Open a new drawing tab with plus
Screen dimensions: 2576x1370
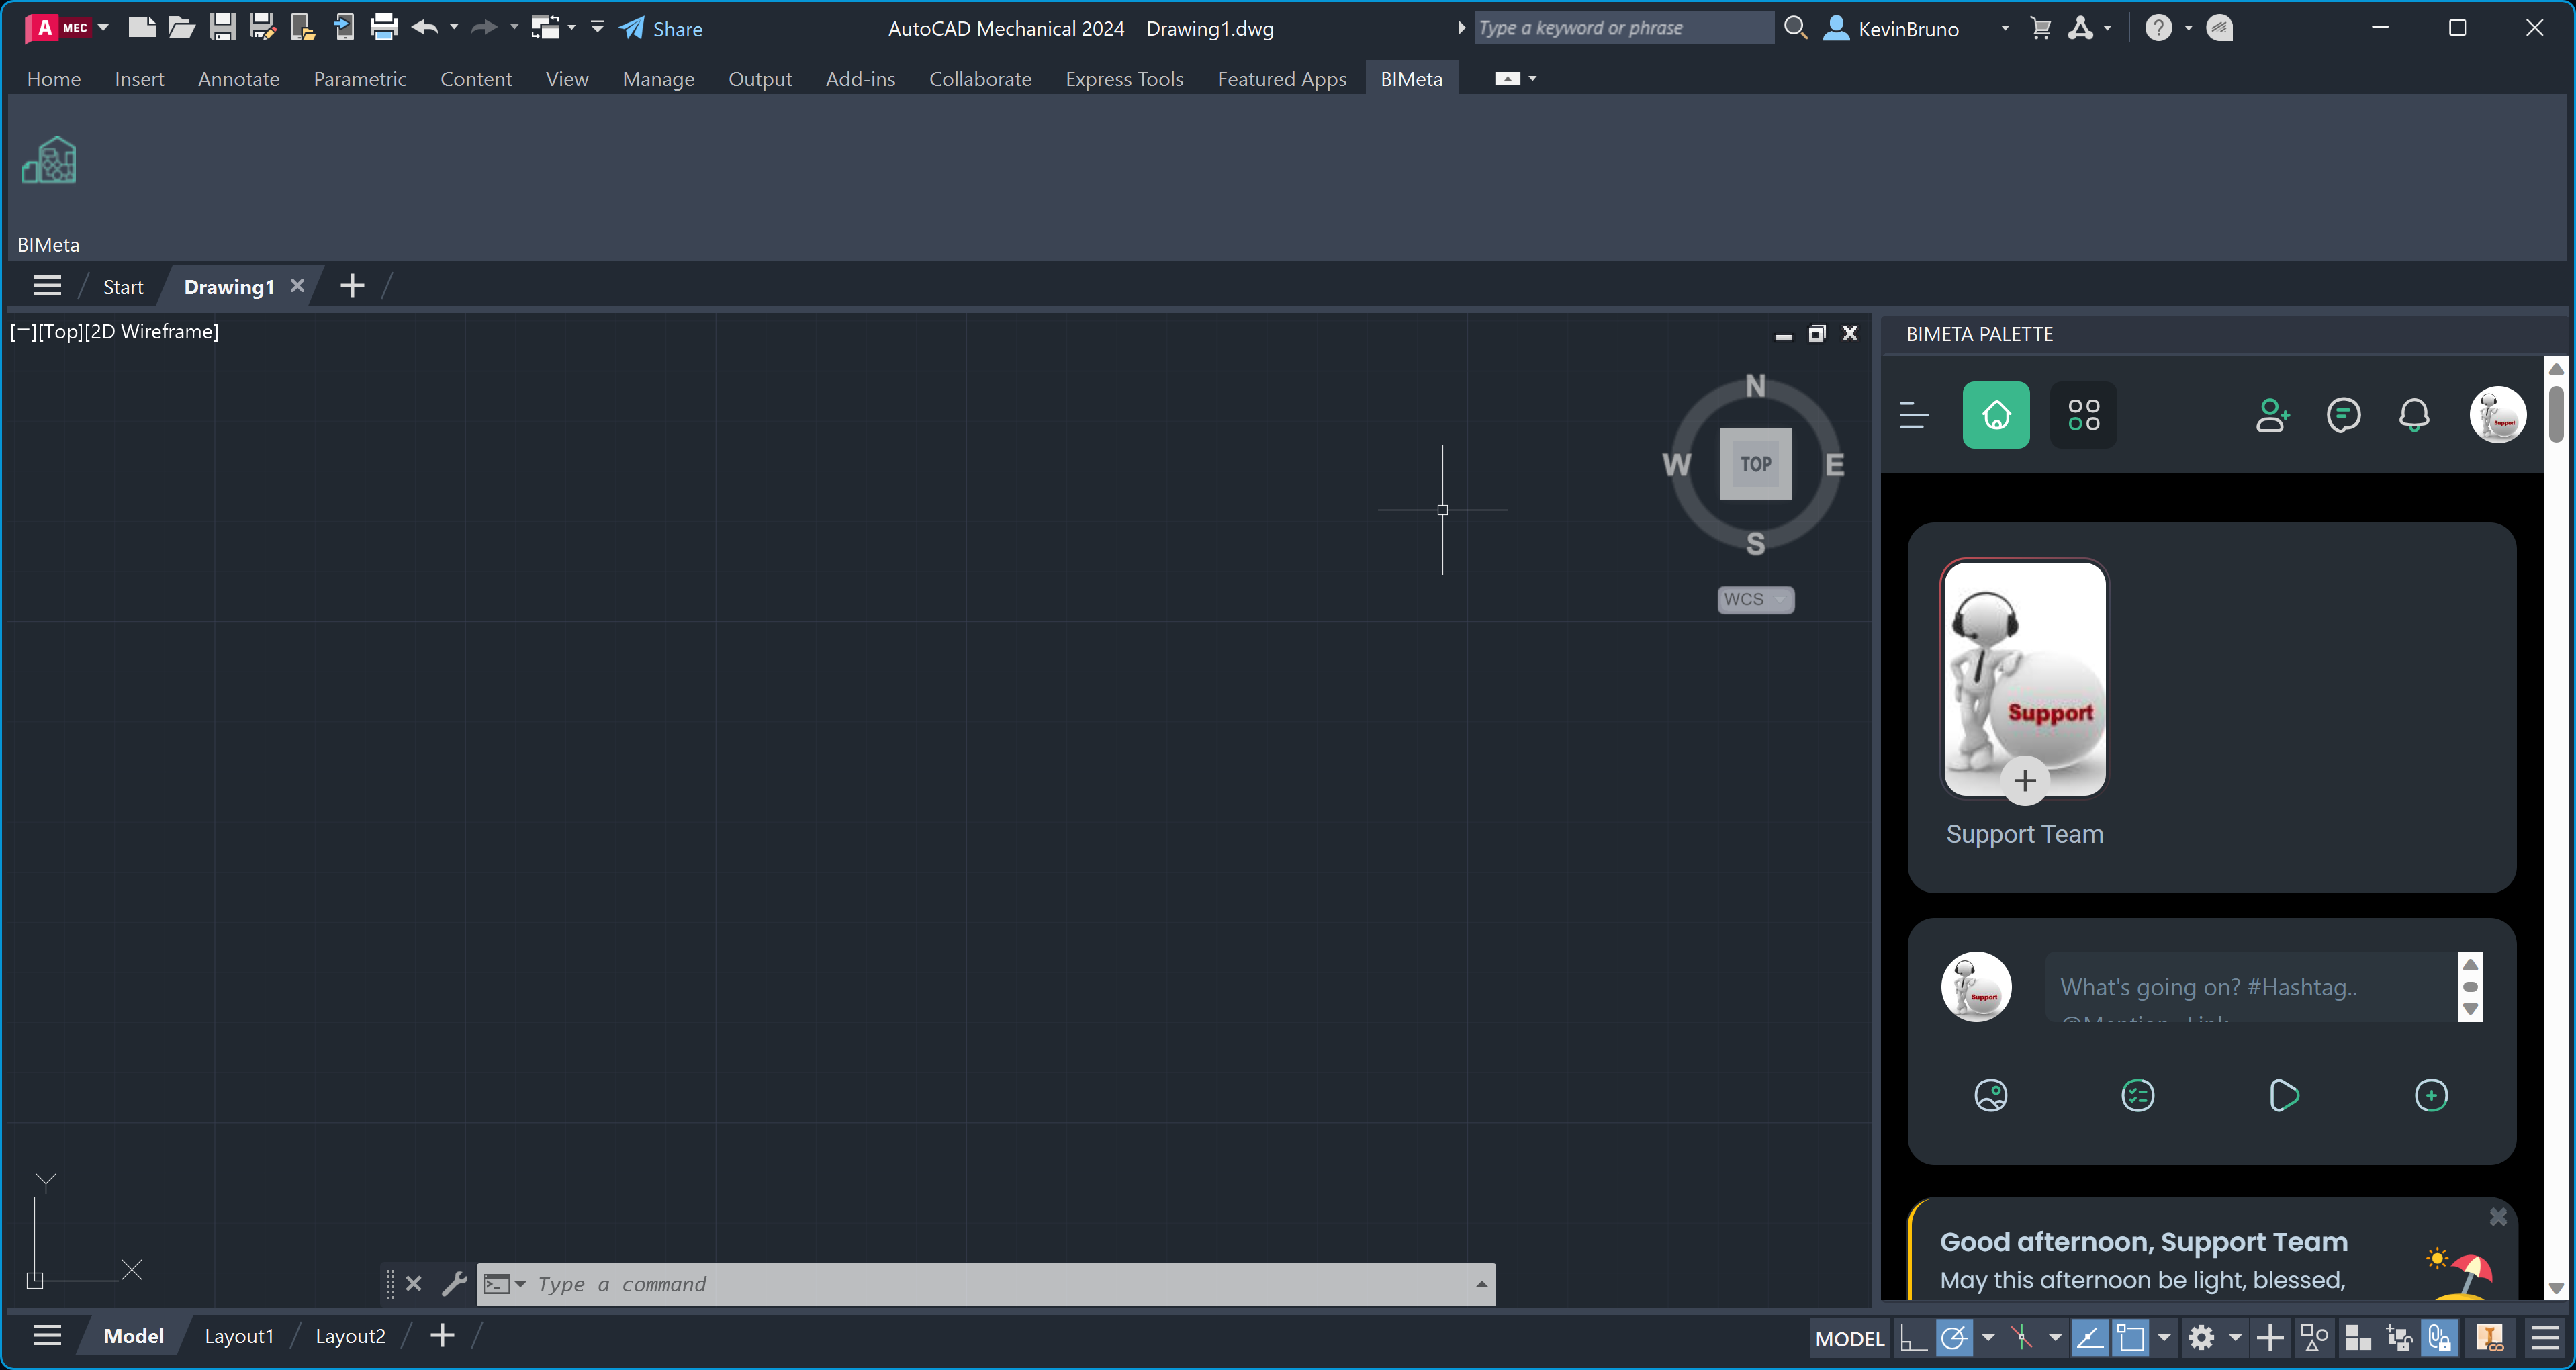tap(352, 286)
